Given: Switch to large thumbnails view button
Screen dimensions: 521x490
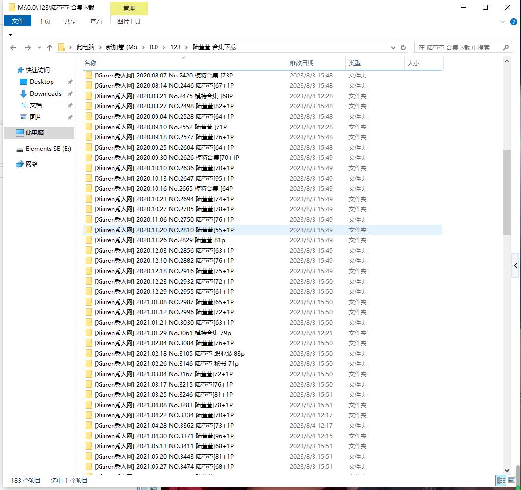Looking at the screenshot, I should 512,481.
